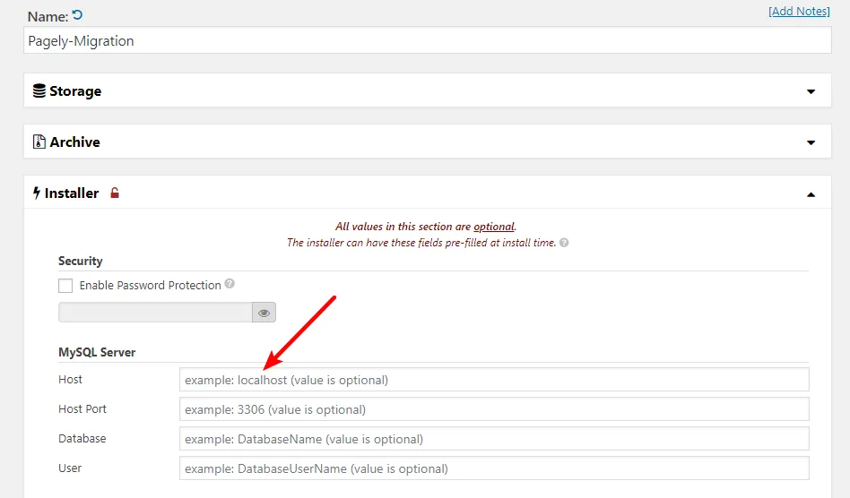Expand the Archive panel arrow
This screenshot has width=850, height=498.
(x=811, y=142)
